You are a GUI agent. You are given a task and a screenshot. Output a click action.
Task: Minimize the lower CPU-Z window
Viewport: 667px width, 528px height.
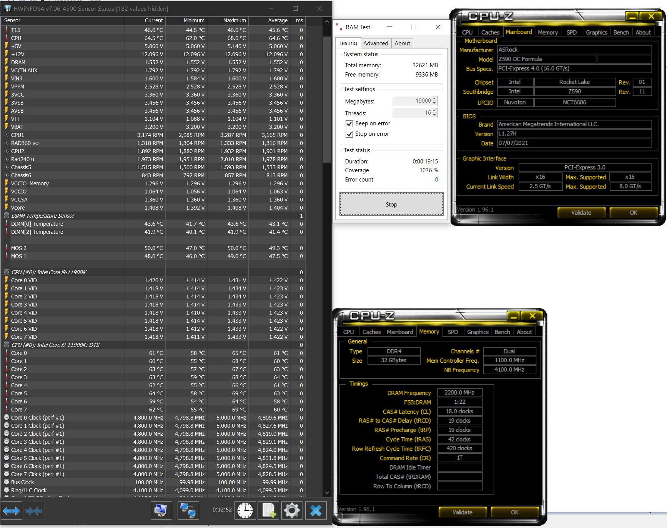pos(513,316)
